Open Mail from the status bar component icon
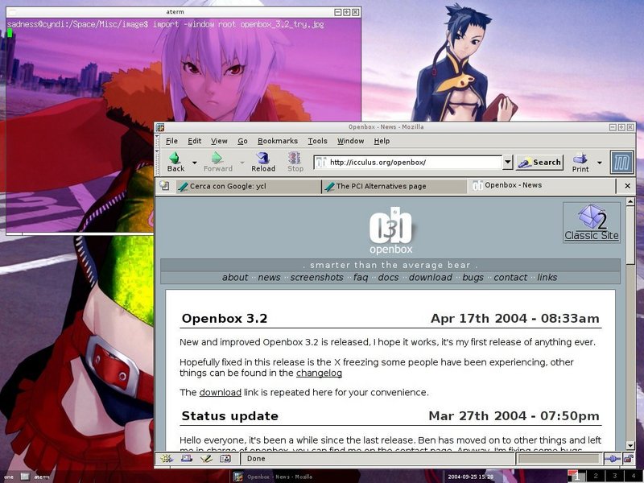This screenshot has height=483, width=644. tap(187, 458)
